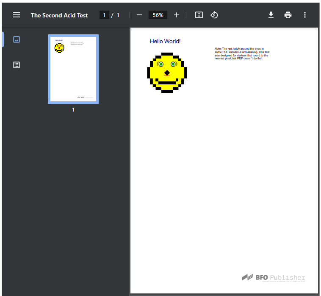Click the "The Second Acid Test" title
The height and width of the screenshot is (296, 321).
(59, 15)
